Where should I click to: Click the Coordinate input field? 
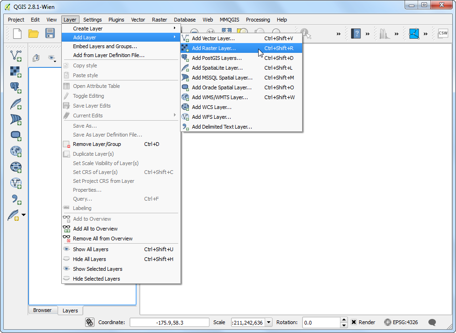pyautogui.click(x=170, y=323)
